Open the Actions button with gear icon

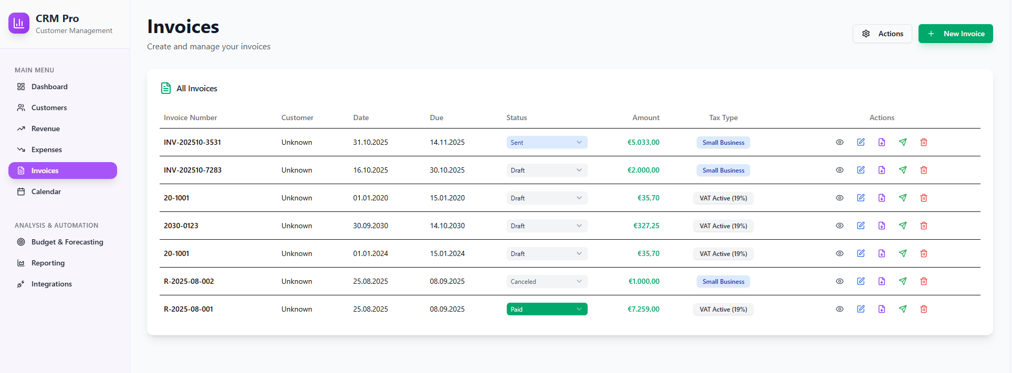882,34
